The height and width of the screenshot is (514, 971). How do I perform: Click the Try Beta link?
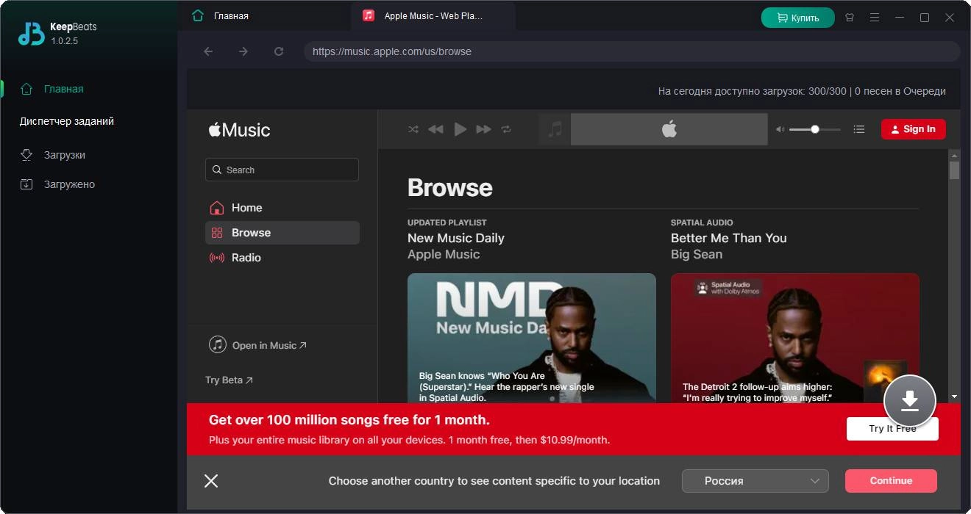229,380
